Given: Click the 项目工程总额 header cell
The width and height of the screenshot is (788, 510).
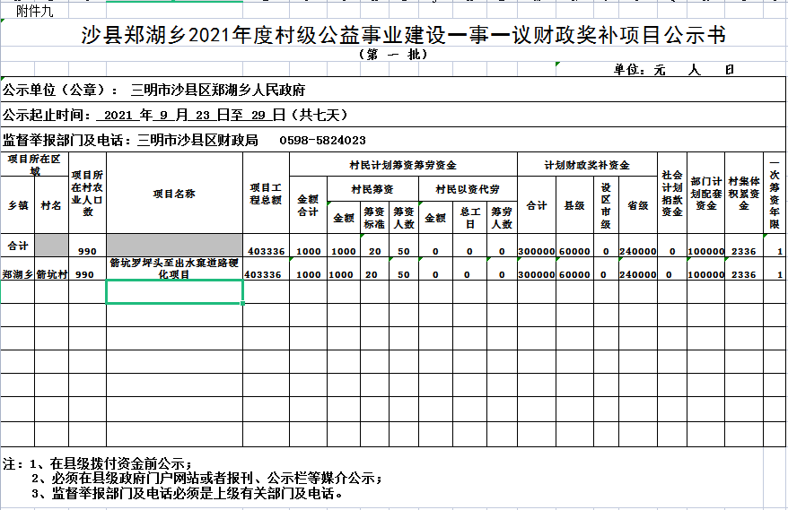Looking at the screenshot, I should pyautogui.click(x=266, y=194).
